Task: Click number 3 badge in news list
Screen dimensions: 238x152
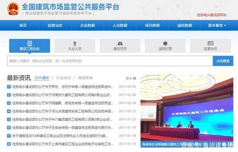Action: tap(9, 103)
